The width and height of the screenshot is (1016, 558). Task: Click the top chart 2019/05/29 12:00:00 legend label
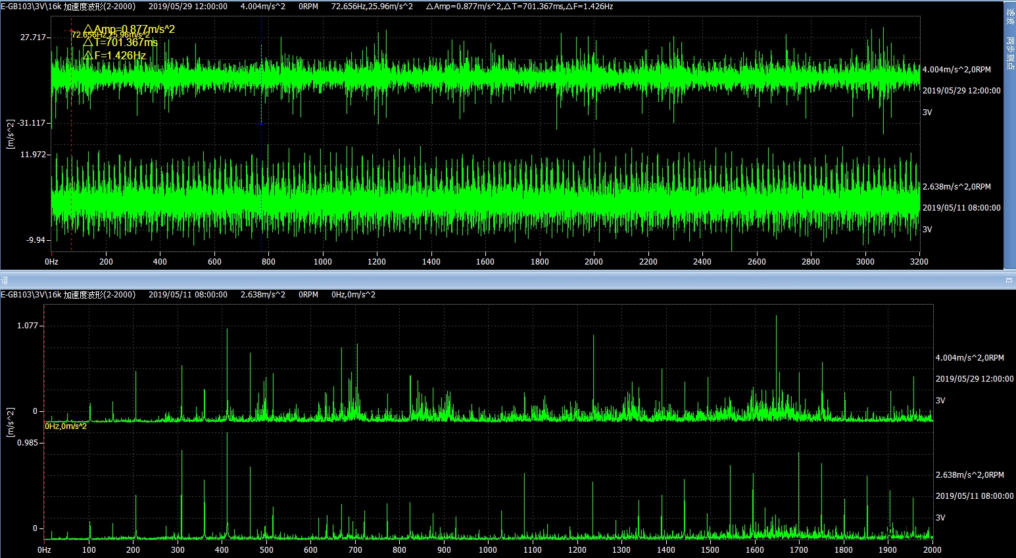coord(961,91)
